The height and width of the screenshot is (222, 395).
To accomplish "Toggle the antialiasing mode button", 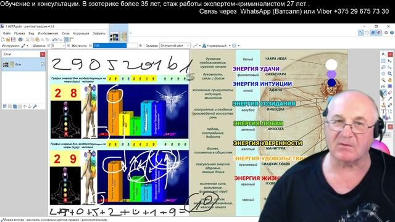I will 196,46.
